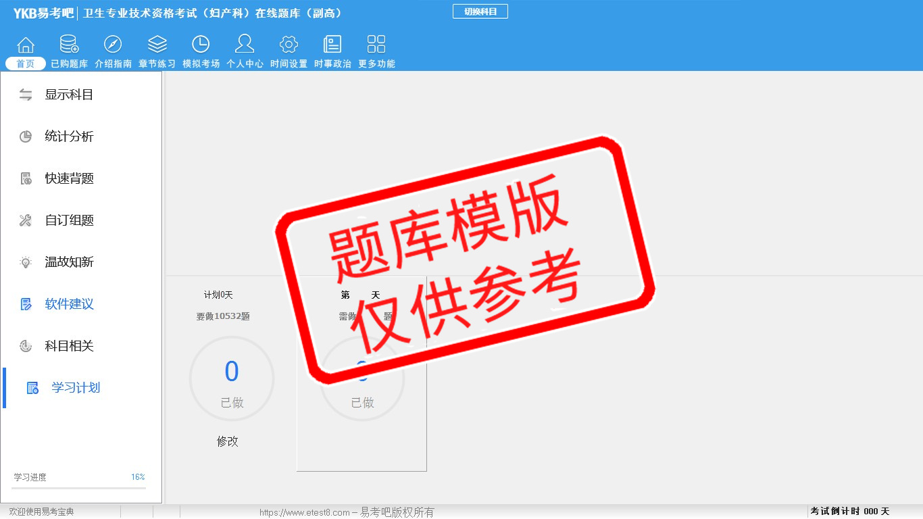Open 时间设置 gear icon
The width and height of the screenshot is (923, 519).
tap(289, 45)
